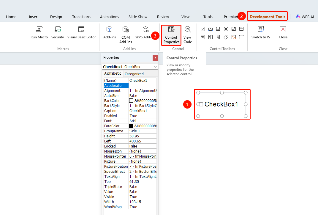The width and height of the screenshot is (318, 215).
Task: Insert a Spin Button control
Action: pos(211,37)
